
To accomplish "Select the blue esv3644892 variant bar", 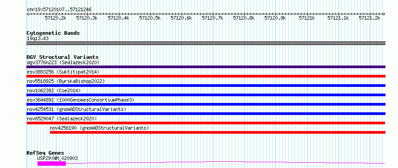I will click(206, 104).
